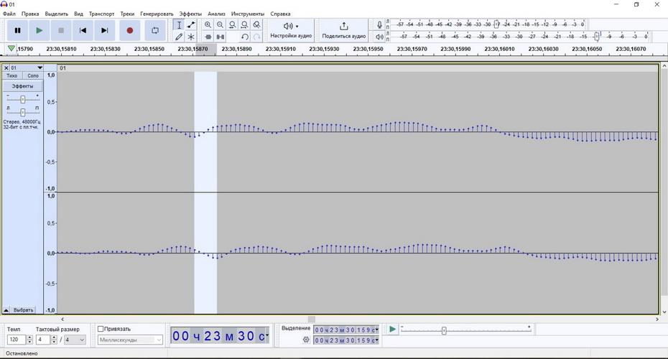The width and height of the screenshot is (668, 359).
Task: Collapse the track with the up arrow
Action: click(x=6, y=310)
